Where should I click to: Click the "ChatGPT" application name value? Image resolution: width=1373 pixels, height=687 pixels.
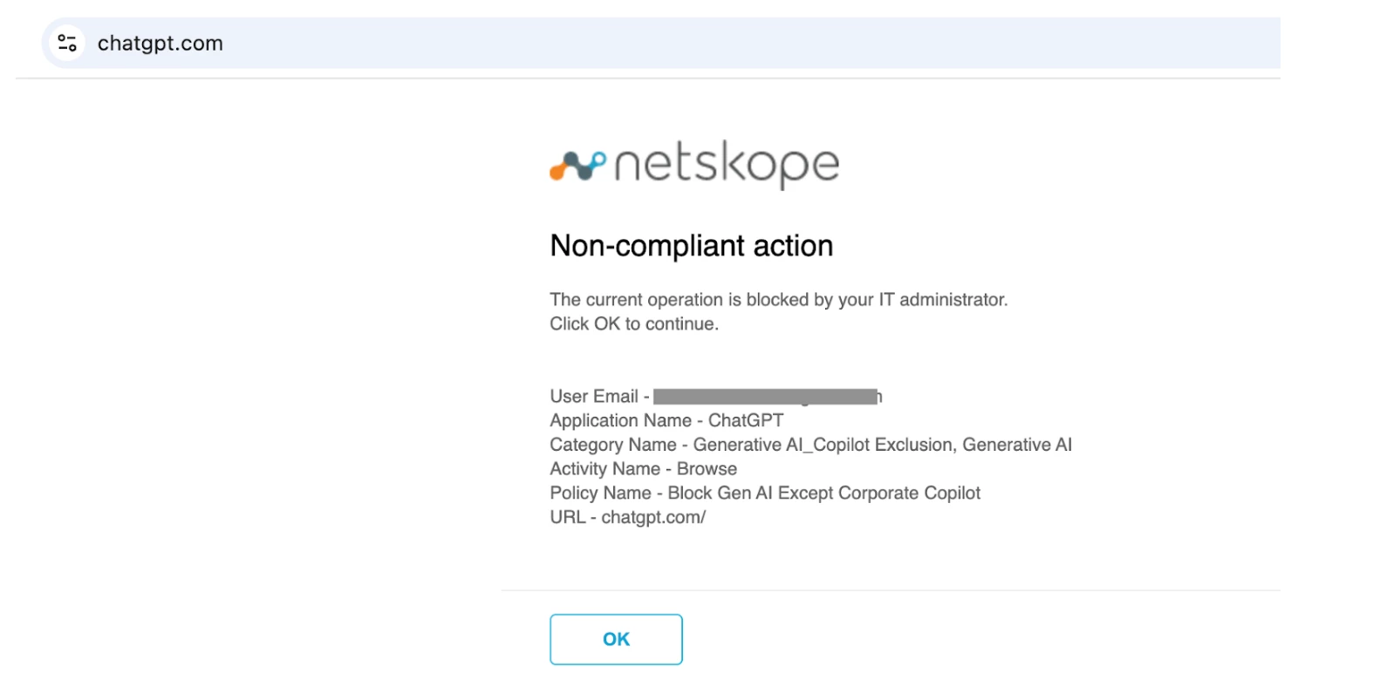tap(746, 421)
